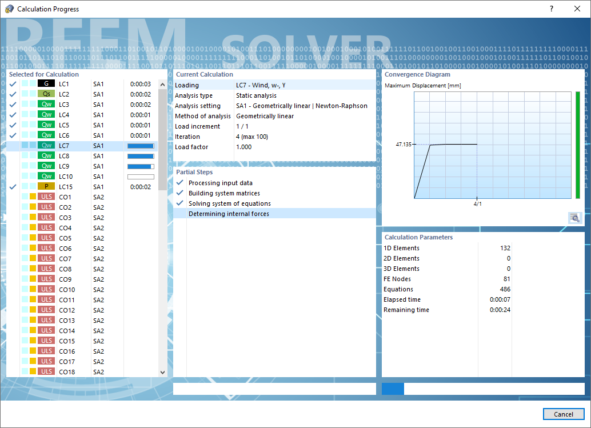Click the Qw icon for LC10
This screenshot has height=428, width=591.
(x=47, y=176)
